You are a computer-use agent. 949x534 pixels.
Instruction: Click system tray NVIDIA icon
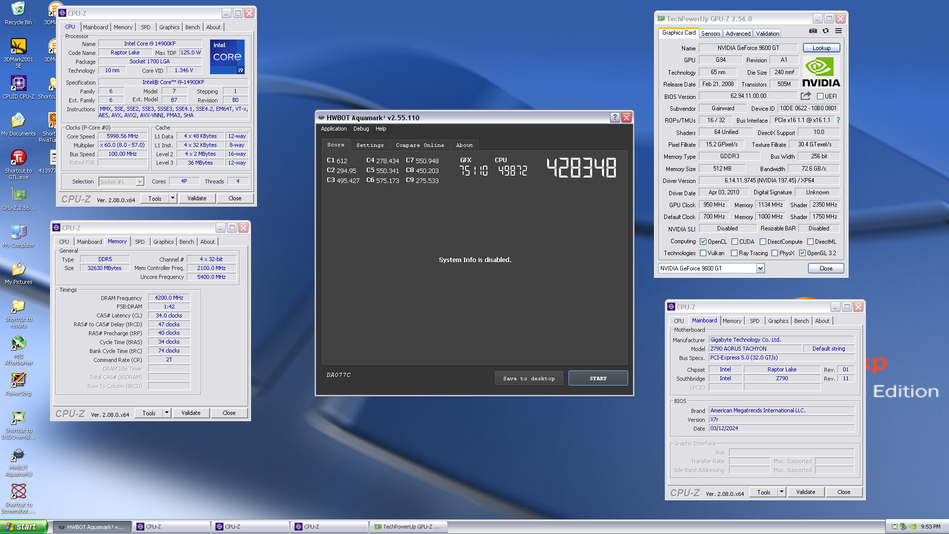pos(913,527)
